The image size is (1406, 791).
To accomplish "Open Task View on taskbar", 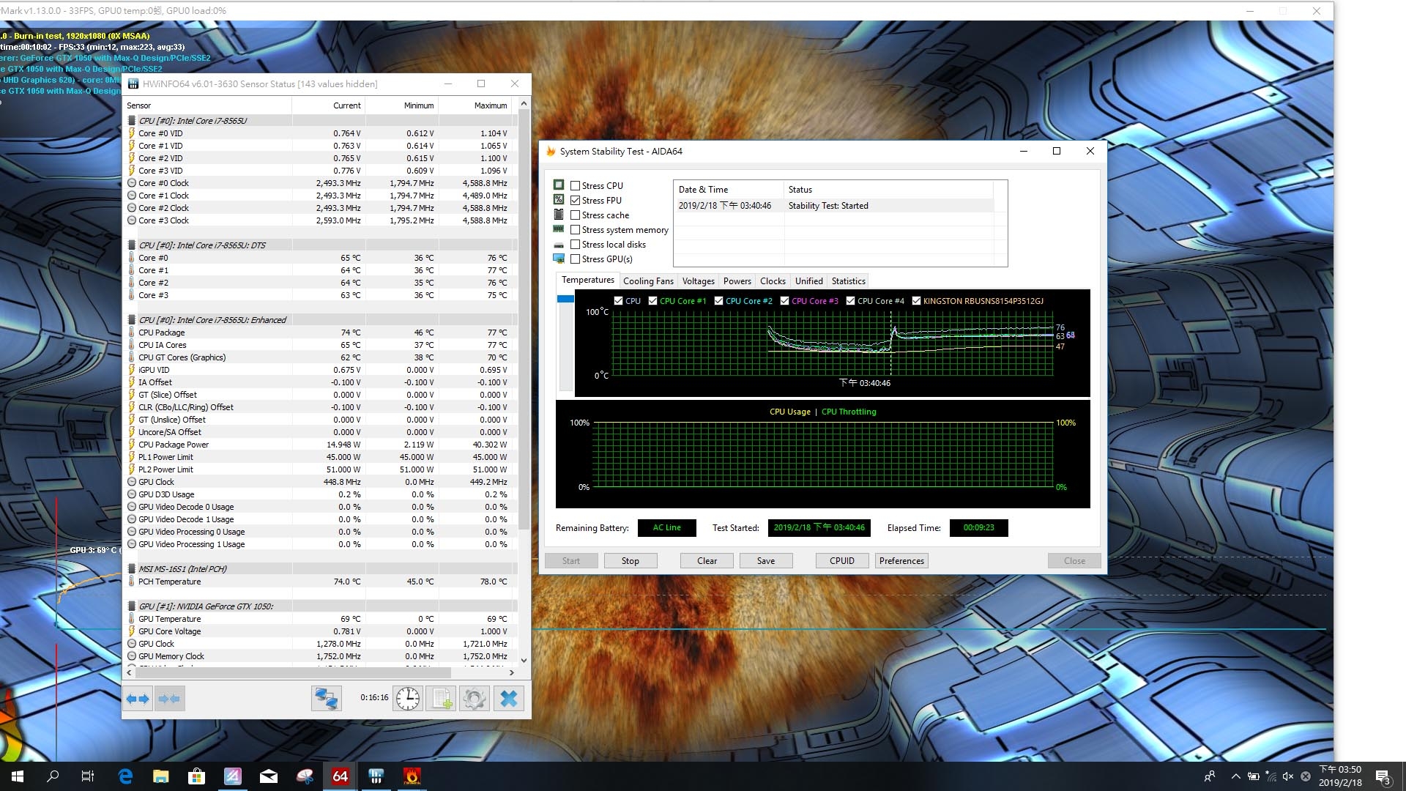I will (x=88, y=776).
